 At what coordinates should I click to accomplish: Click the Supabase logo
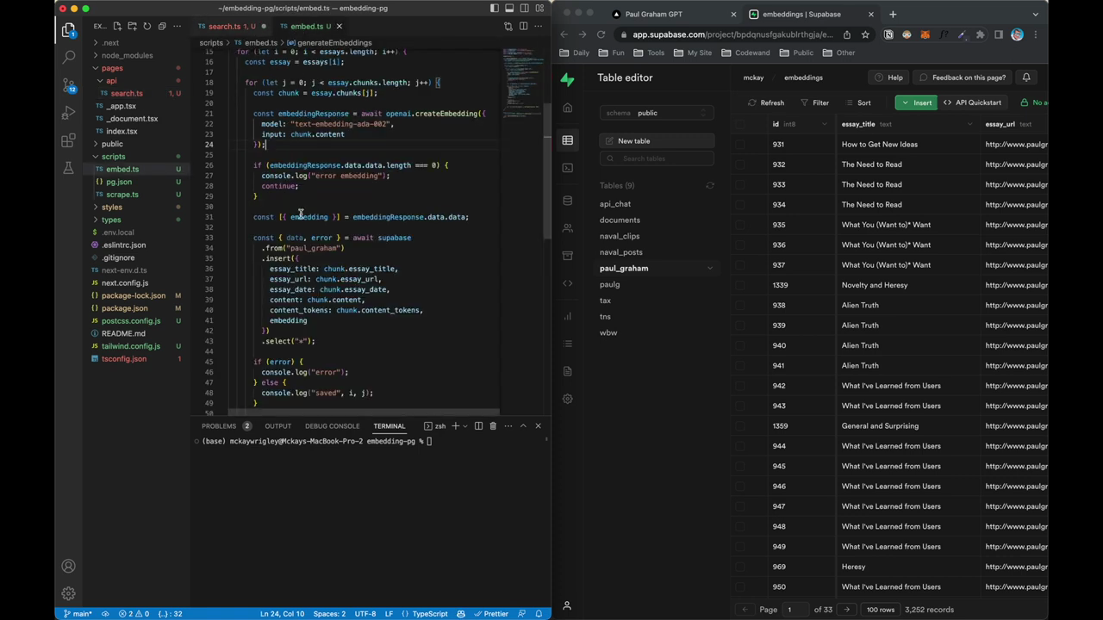click(x=567, y=78)
